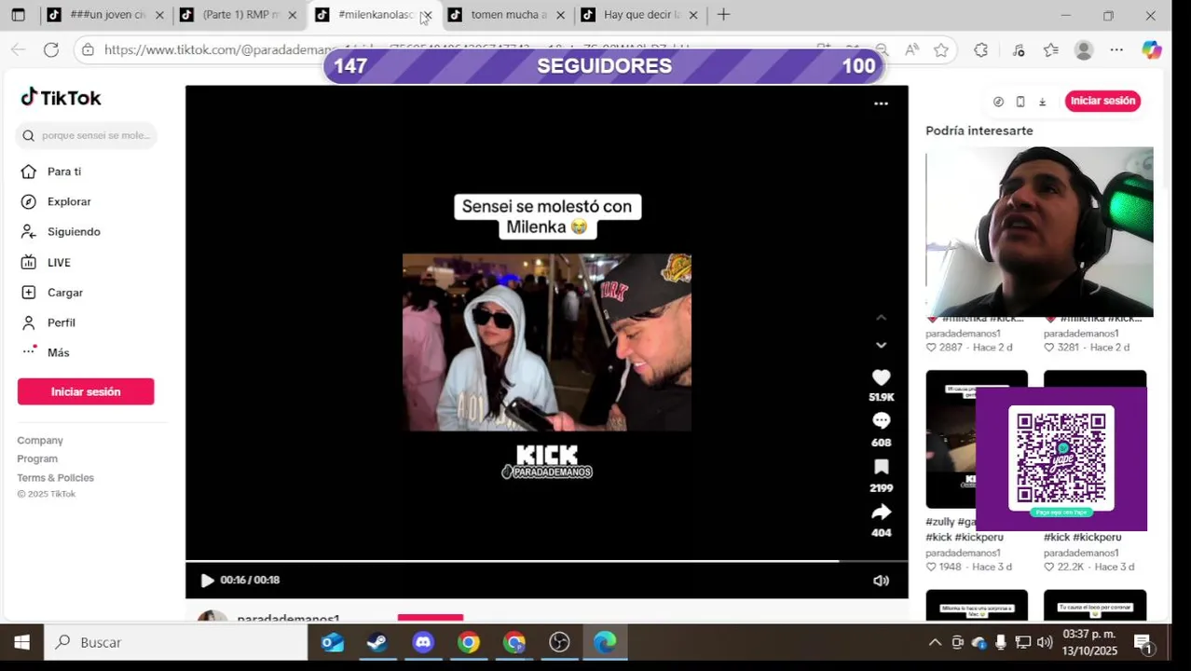Click the TikTok coins icon

click(998, 102)
